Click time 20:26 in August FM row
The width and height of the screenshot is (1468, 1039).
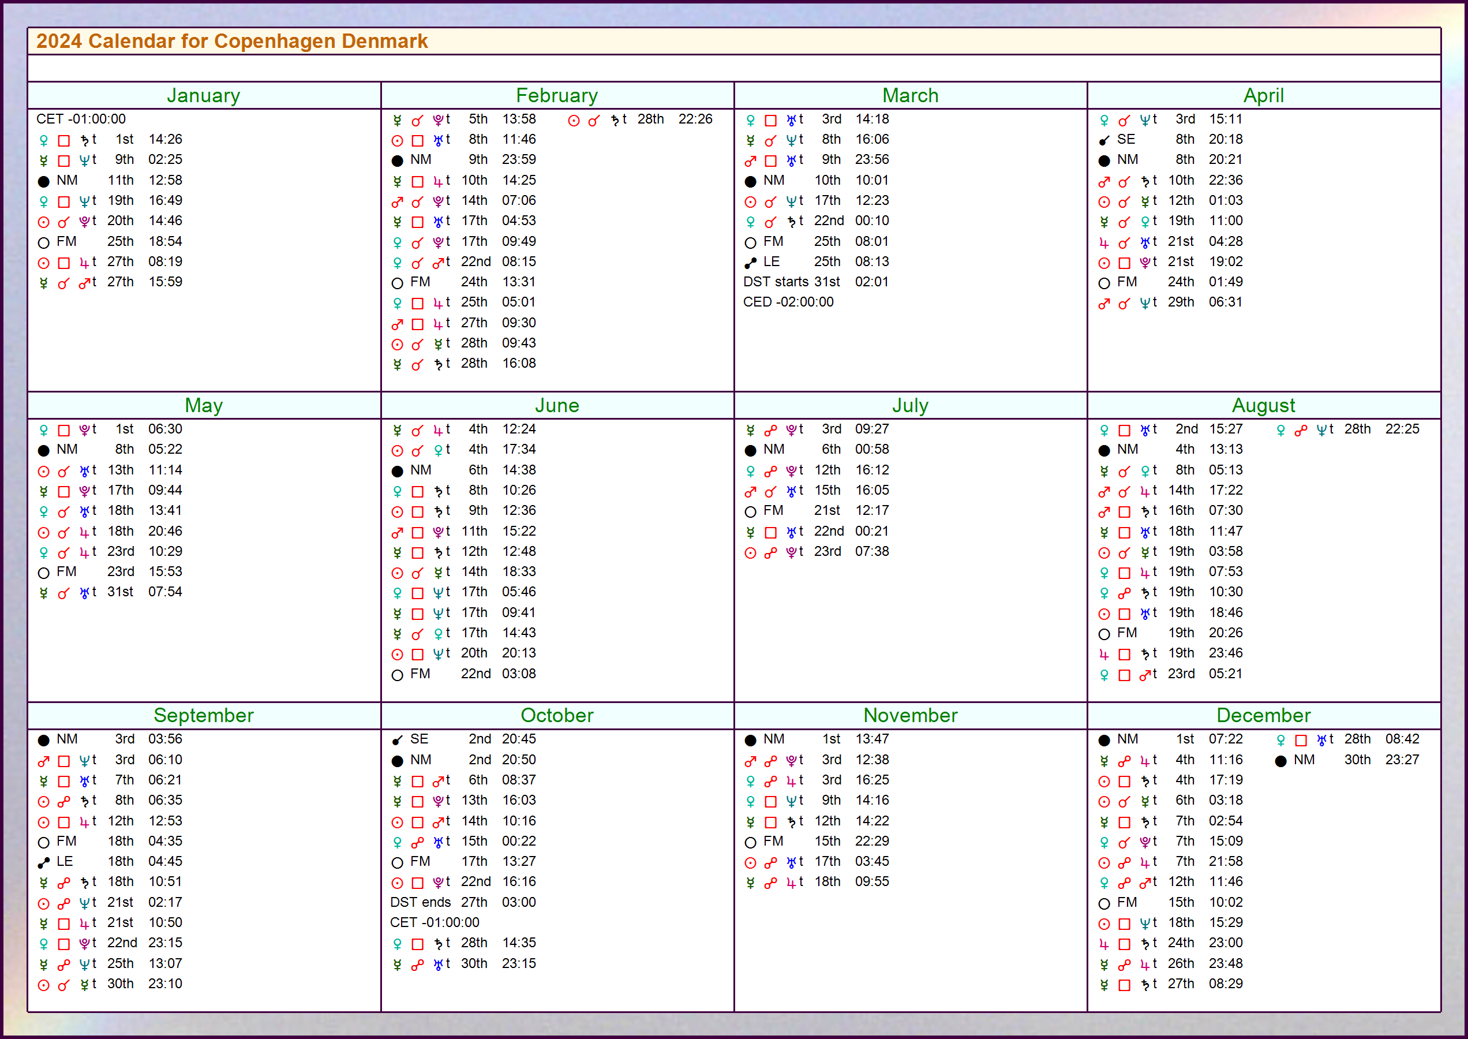click(1226, 633)
